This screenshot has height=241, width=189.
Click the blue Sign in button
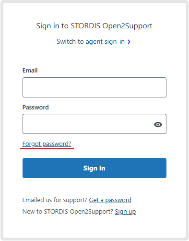coord(94,168)
